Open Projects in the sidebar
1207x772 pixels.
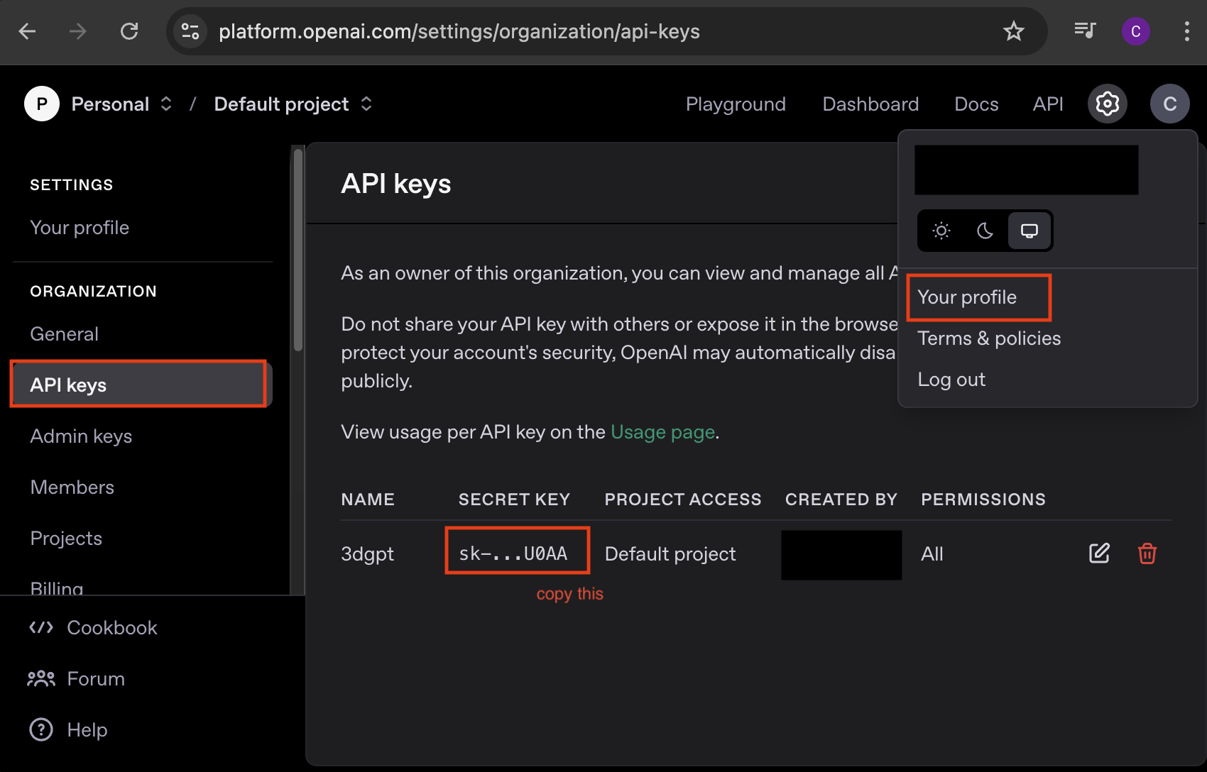coord(66,539)
